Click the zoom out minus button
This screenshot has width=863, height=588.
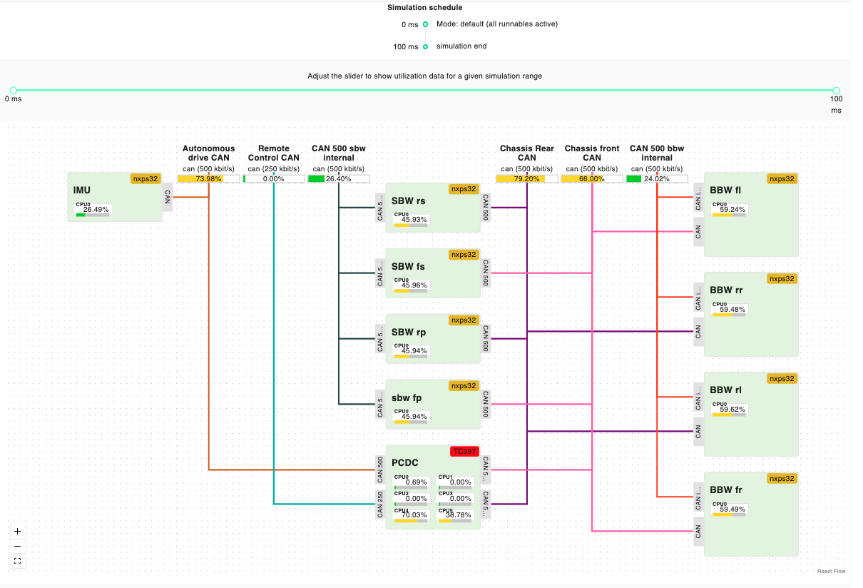click(18, 546)
